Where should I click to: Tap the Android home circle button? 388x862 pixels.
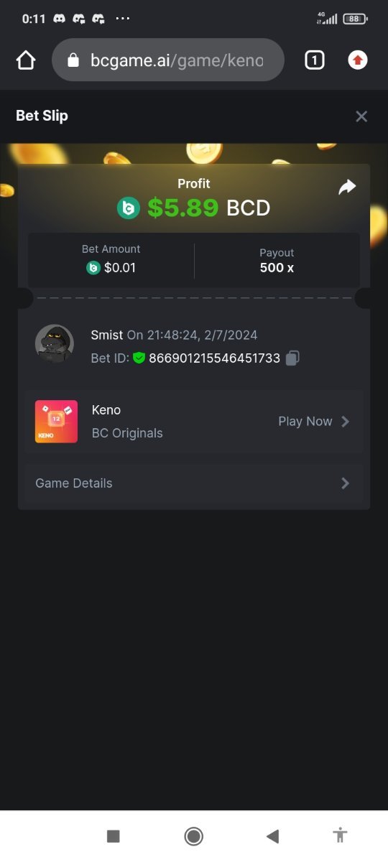(193, 836)
